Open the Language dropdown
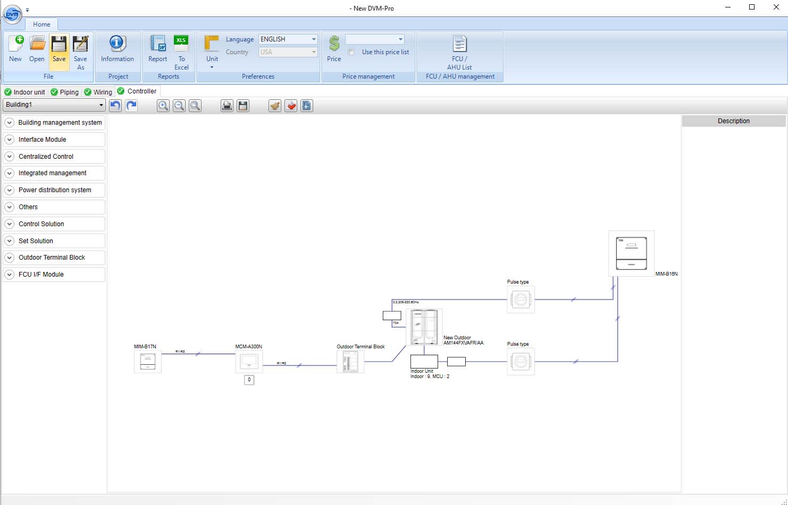Viewport: 788px width, 505px height. [314, 39]
